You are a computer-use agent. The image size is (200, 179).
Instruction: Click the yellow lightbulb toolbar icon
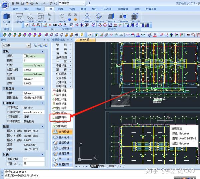[x=82, y=35]
